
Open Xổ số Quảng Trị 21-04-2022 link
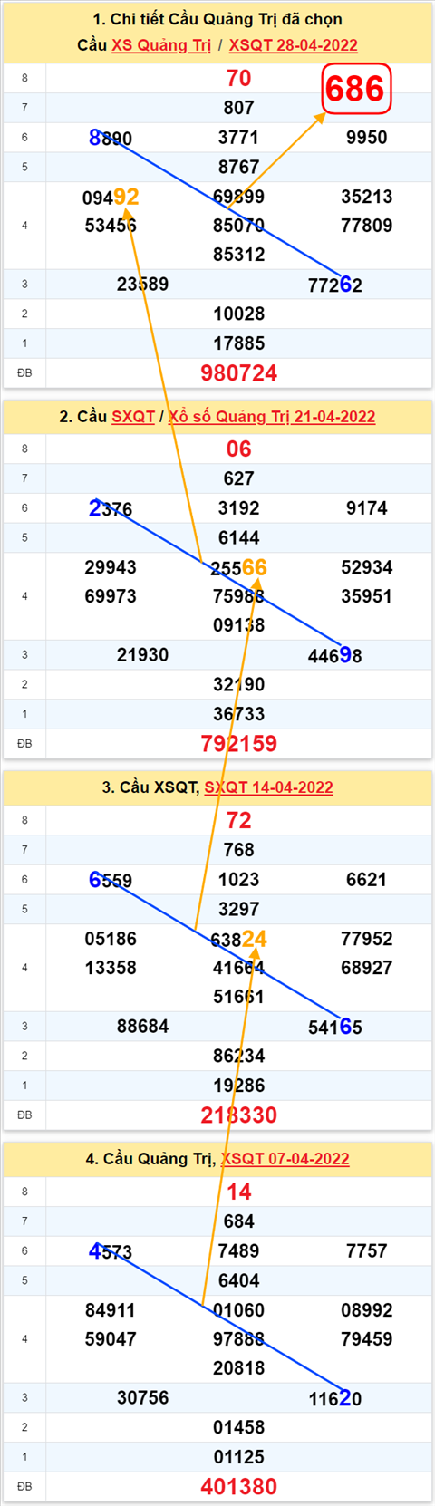[x=272, y=417]
